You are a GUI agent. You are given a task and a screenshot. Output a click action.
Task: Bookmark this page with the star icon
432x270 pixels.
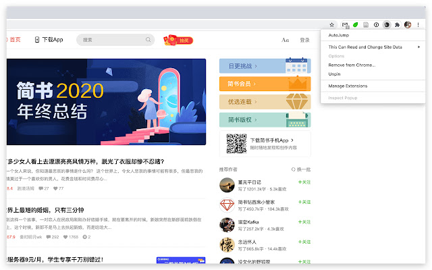331,25
